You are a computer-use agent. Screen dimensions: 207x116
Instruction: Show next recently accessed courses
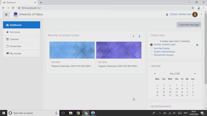coord(139,36)
